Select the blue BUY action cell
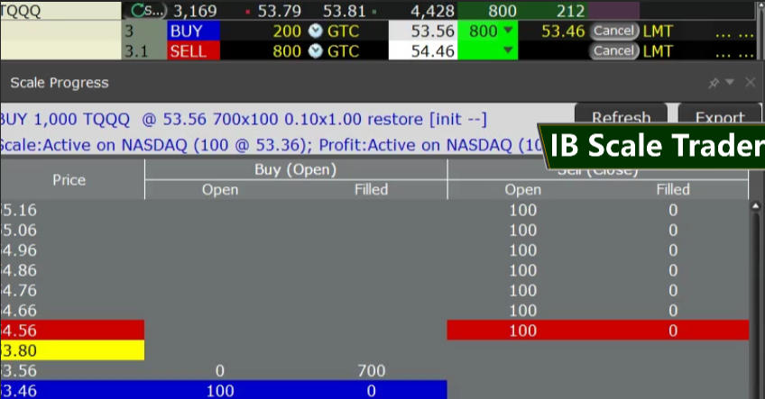This screenshot has width=765, height=399. tap(193, 31)
